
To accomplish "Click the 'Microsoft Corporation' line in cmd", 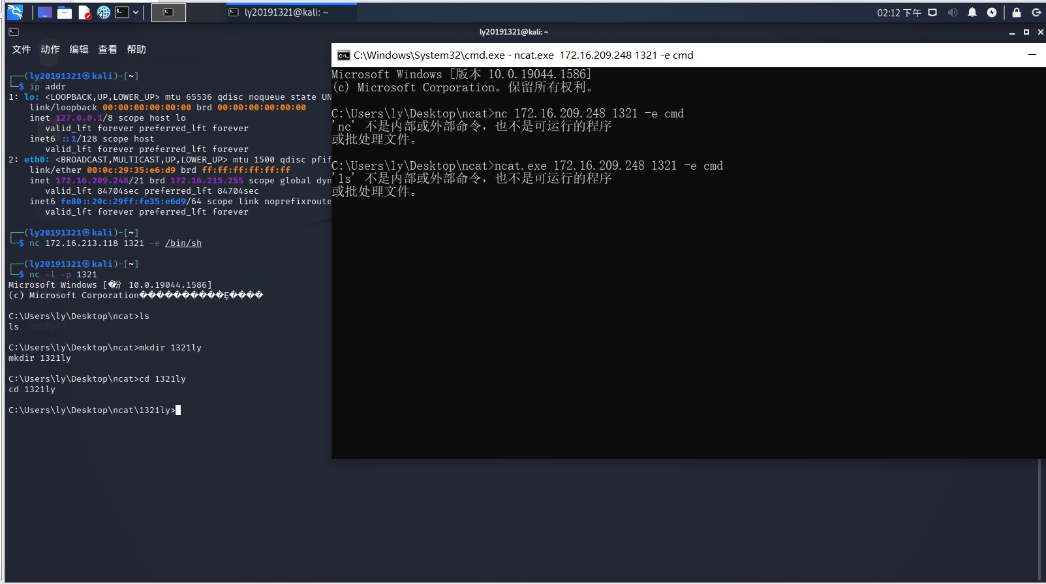I will 463,87.
